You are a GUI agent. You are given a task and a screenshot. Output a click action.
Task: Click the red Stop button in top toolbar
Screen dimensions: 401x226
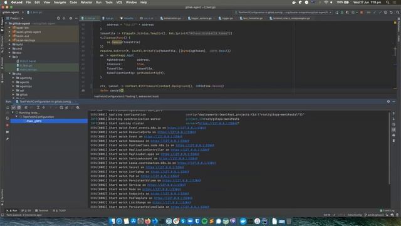362,13
